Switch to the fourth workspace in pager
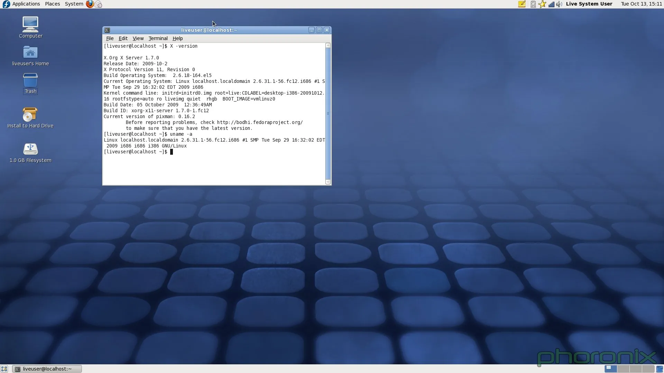Image resolution: width=664 pixels, height=373 pixels. coord(648,369)
